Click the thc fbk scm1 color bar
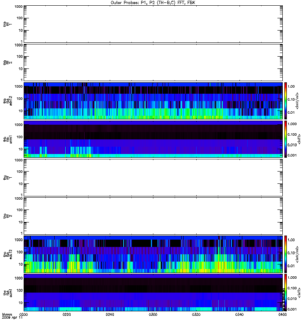The height and width of the screenshot is (326, 306). coord(286,293)
